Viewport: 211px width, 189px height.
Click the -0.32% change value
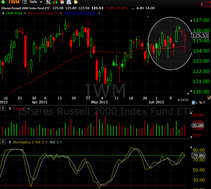tap(122, 8)
